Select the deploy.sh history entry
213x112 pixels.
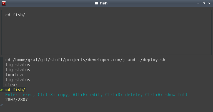coord(85,60)
